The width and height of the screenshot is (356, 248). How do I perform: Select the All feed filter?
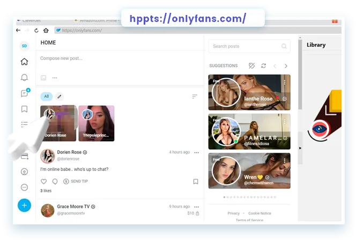[x=47, y=96]
